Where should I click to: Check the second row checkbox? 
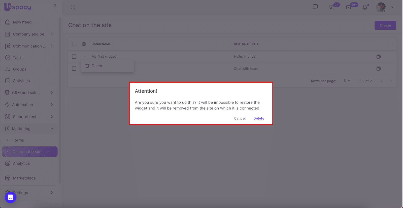[74, 69]
